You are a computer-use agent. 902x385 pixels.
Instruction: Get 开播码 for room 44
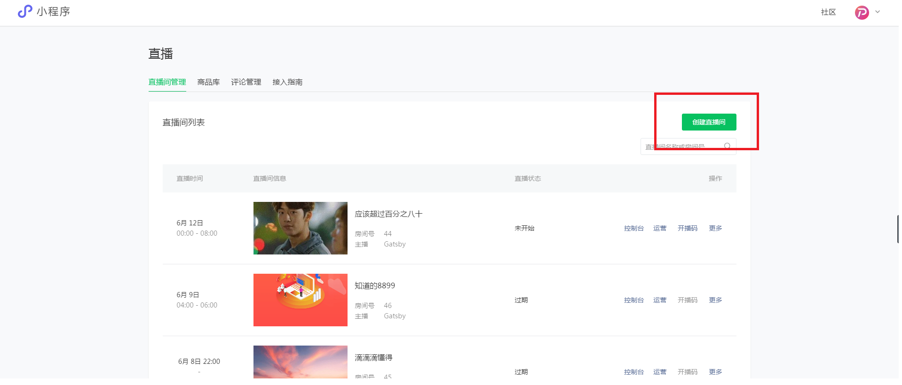[687, 228]
